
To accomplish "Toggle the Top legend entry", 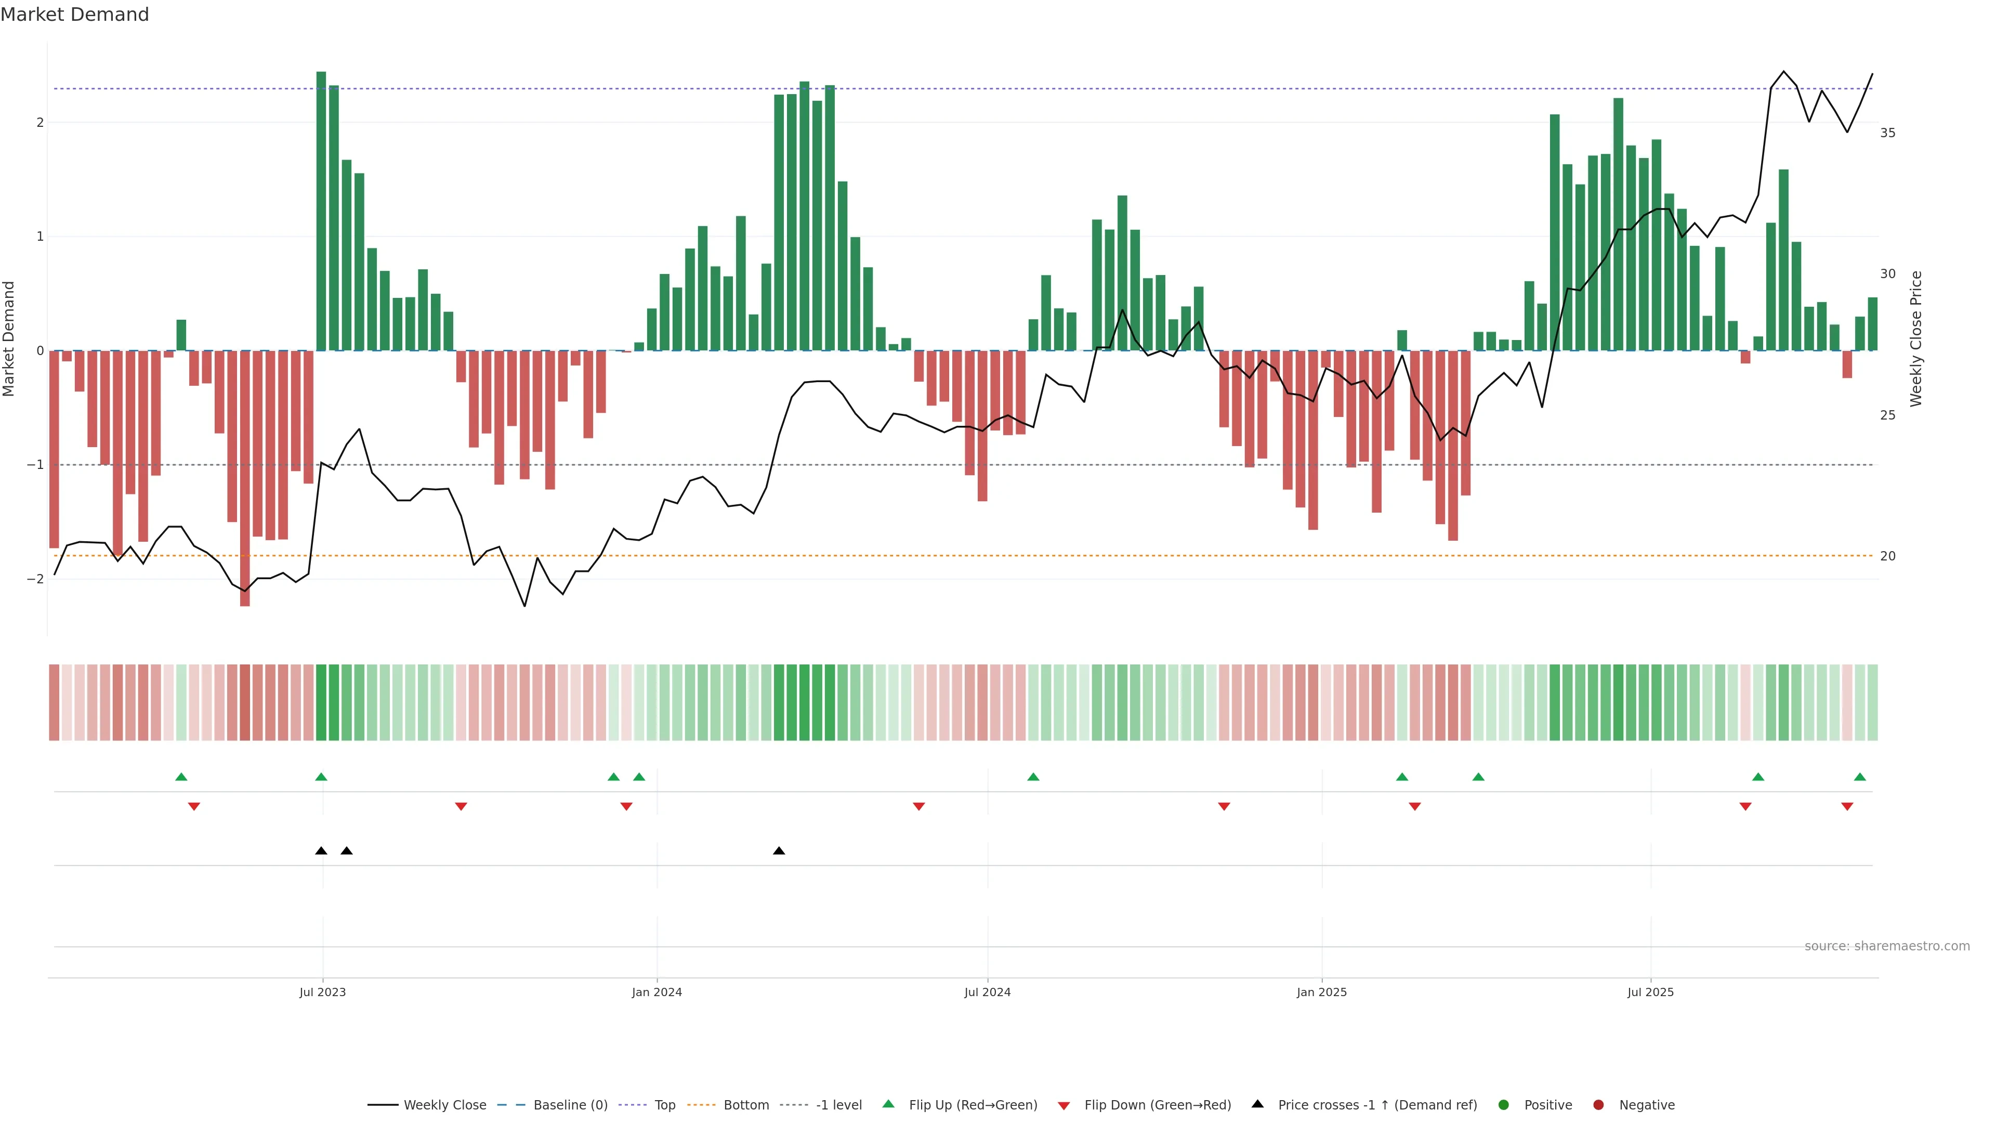I will tap(664, 1105).
